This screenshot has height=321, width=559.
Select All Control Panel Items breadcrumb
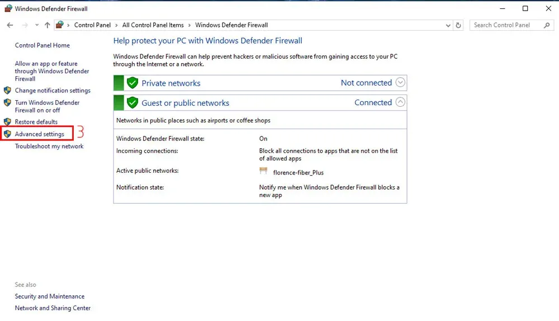(153, 25)
